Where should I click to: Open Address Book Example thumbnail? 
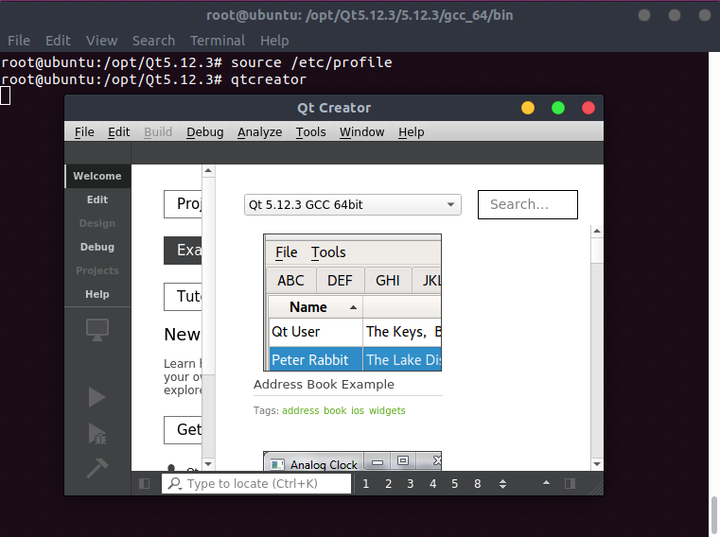[x=352, y=303]
